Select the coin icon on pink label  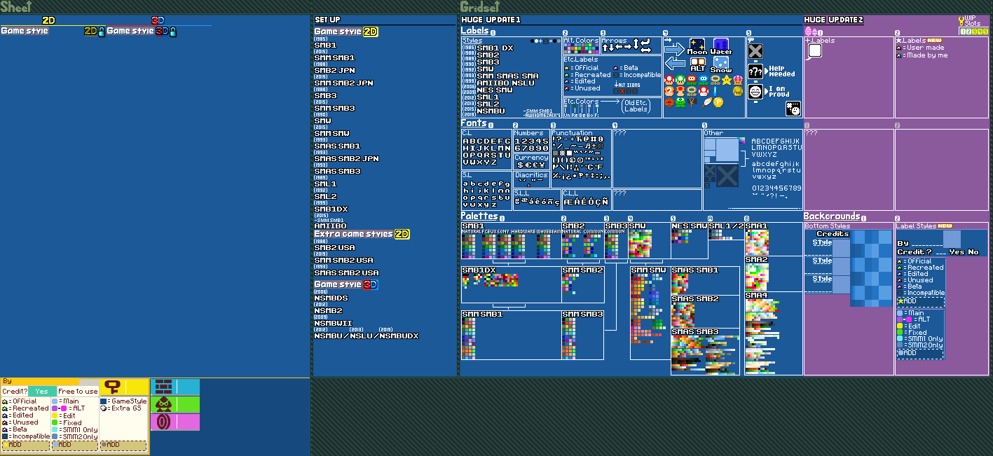tap(163, 422)
